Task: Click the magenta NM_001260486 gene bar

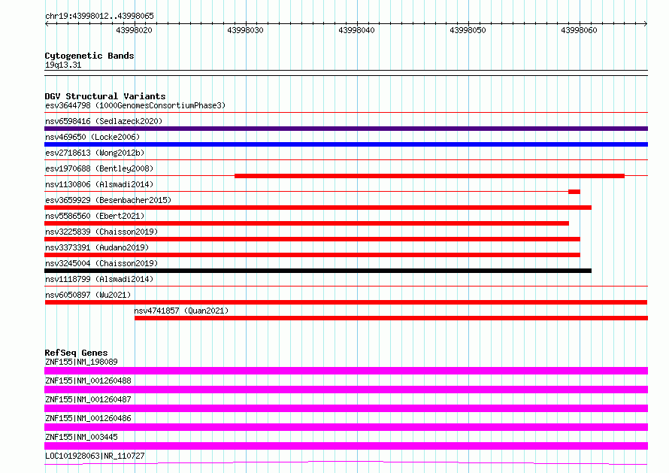Action: click(x=346, y=427)
